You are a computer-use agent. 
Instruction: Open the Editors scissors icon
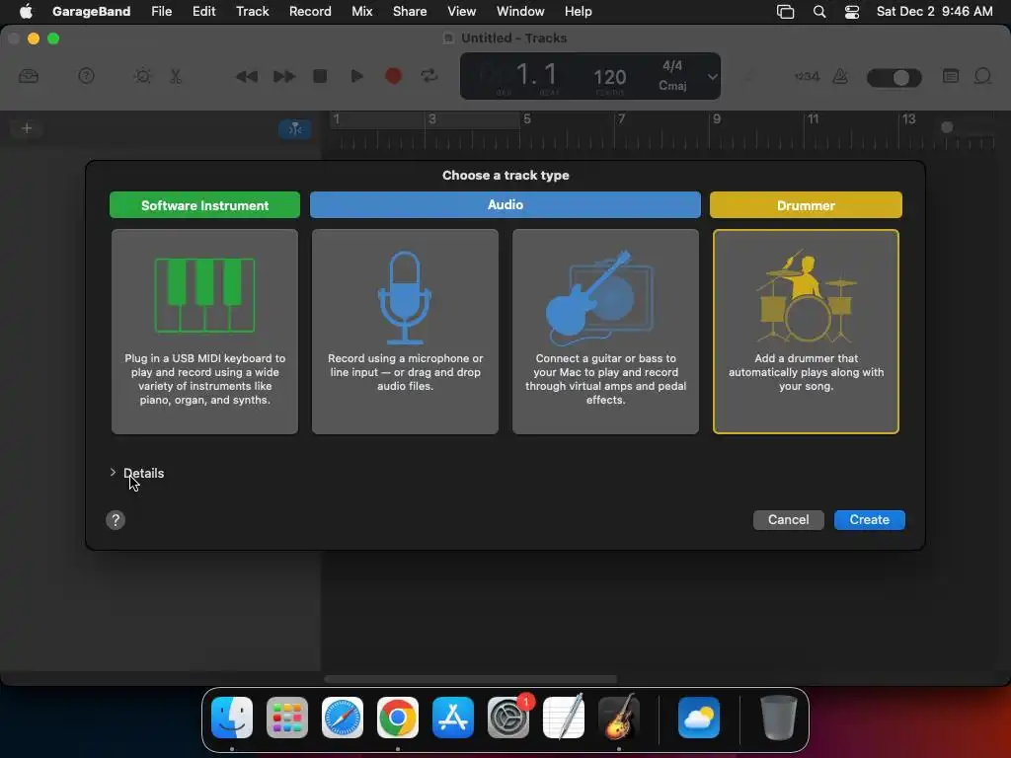coord(176,76)
